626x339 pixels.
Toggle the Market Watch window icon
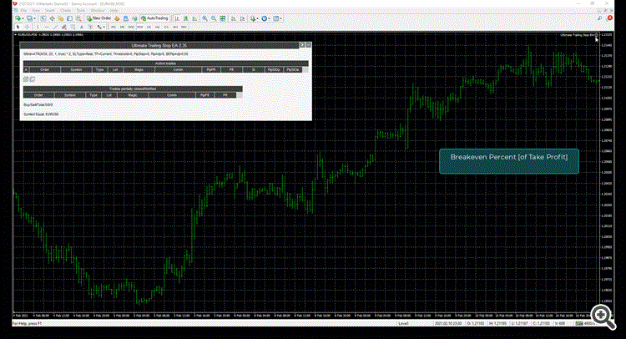tap(43, 18)
